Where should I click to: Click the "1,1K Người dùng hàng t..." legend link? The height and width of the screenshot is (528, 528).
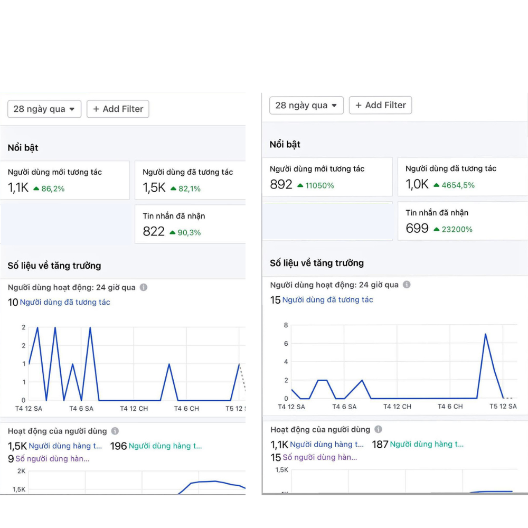[317, 445]
